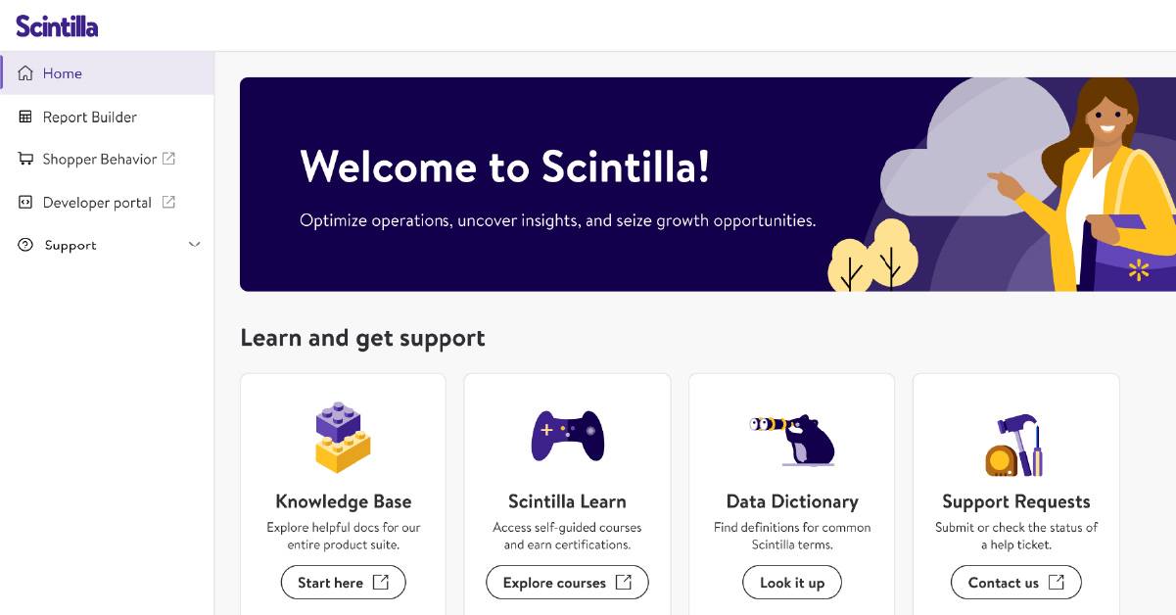
Task: Click the Support question mark icon
Action: [x=25, y=245]
